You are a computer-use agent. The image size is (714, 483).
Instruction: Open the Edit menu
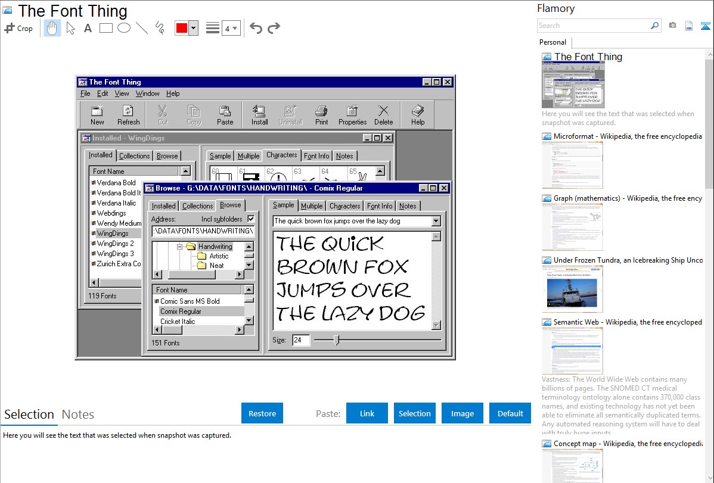coord(103,94)
